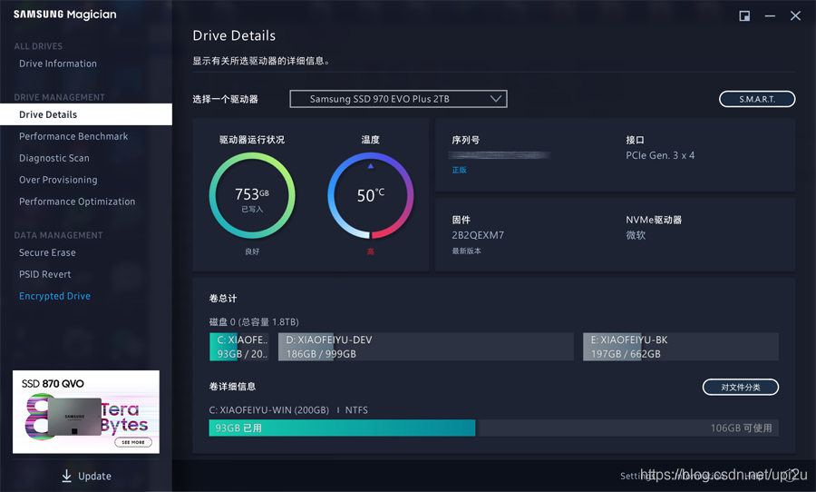Image resolution: width=816 pixels, height=492 pixels.
Task: Click the 753GB written health gauge
Action: (x=252, y=195)
